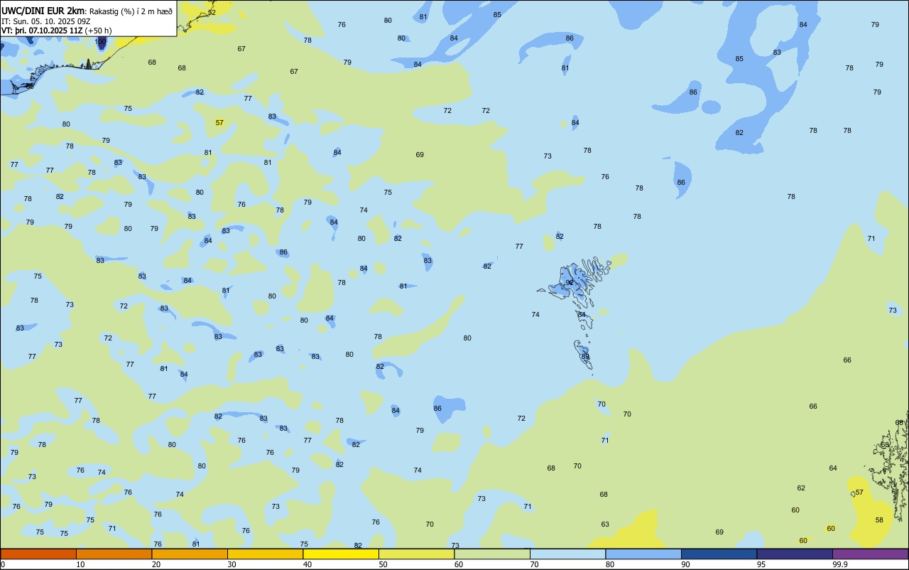Click the 90–95 dark blue legend swatch
Image resolution: width=909 pixels, height=570 pixels.
(719, 554)
